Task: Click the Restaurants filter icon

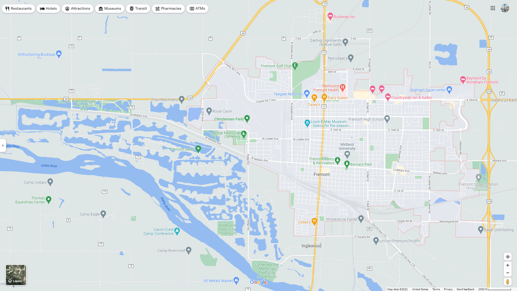Action: (x=7, y=8)
